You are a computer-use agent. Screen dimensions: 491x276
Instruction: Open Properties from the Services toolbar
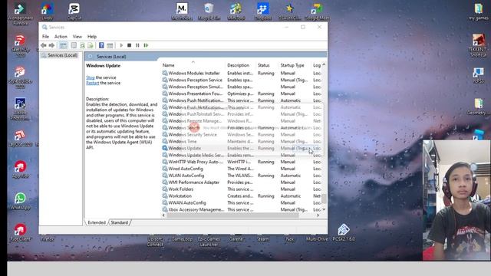click(74, 45)
